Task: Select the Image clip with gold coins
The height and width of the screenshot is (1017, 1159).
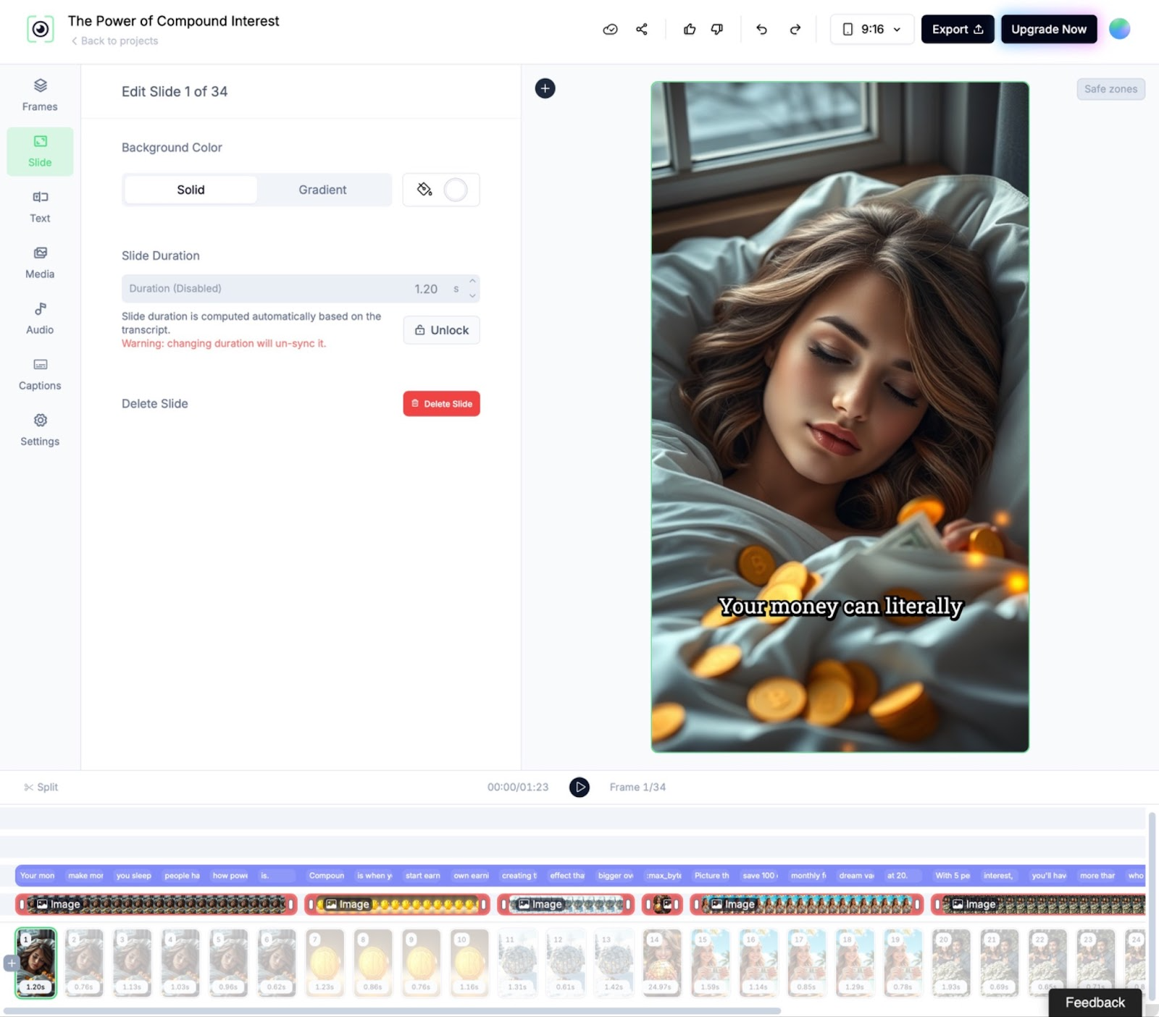Action: (397, 904)
